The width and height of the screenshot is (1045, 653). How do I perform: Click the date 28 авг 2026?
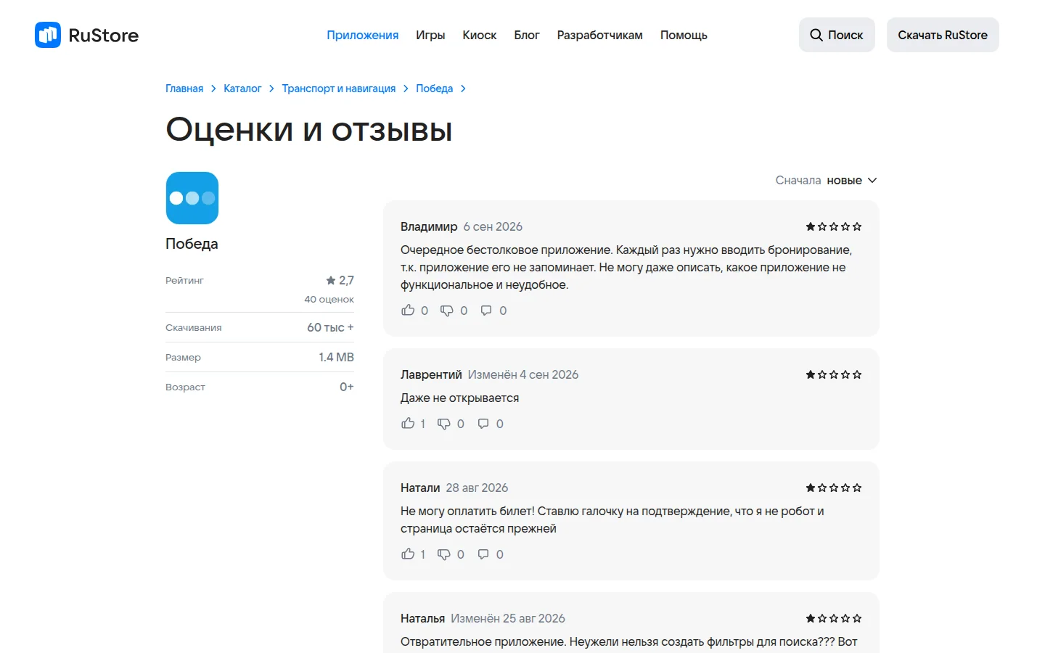pyautogui.click(x=477, y=488)
